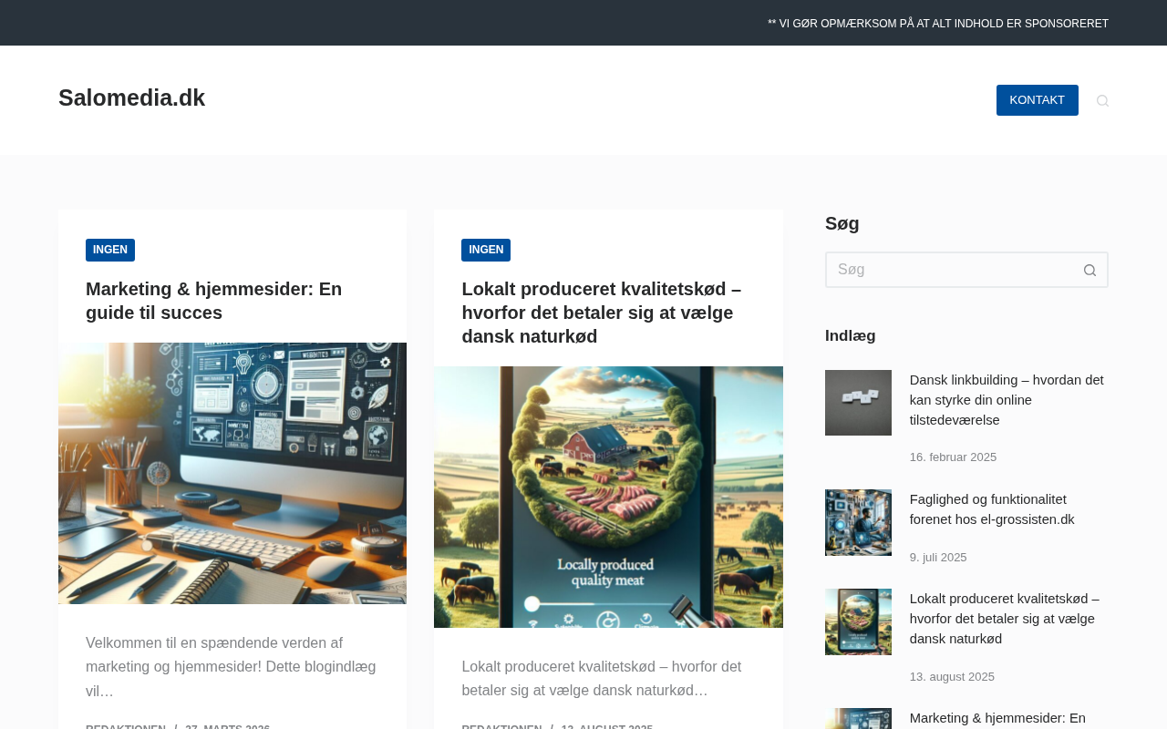Click the 'Indlæg' sidebar heading
1167x729 pixels.
851,335
